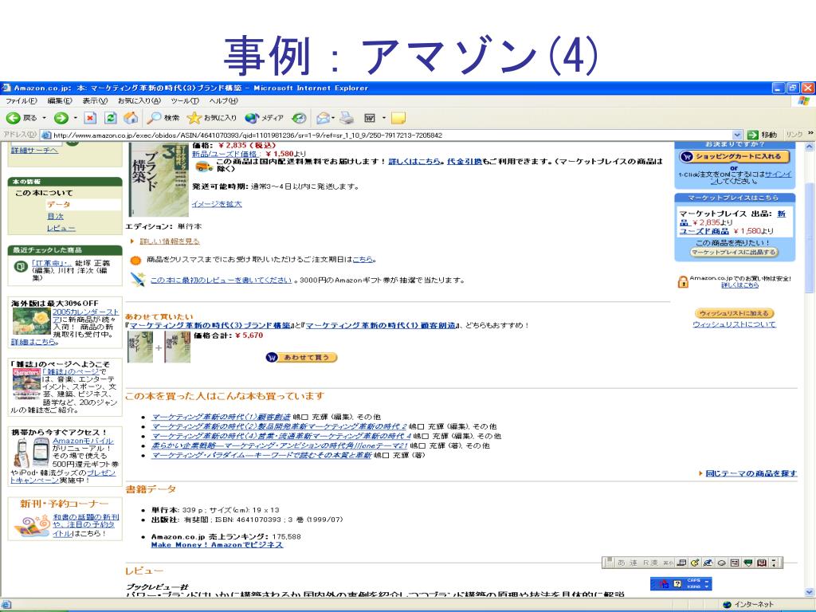Select the 目次 sidebar link
This screenshot has height=612, width=816.
[x=55, y=216]
